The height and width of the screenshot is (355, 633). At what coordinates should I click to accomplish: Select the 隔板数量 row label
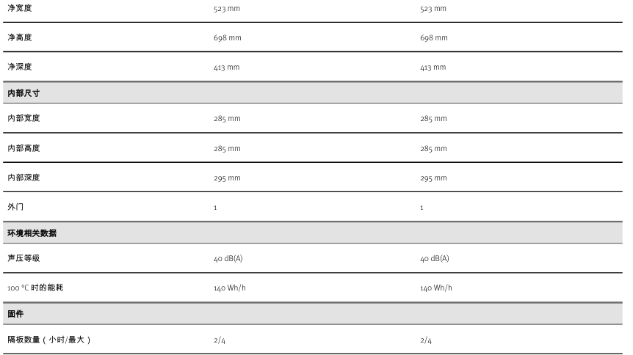49,340
